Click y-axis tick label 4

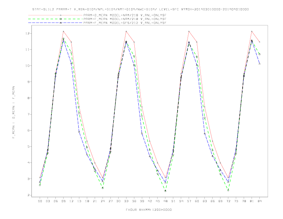[29, 162]
